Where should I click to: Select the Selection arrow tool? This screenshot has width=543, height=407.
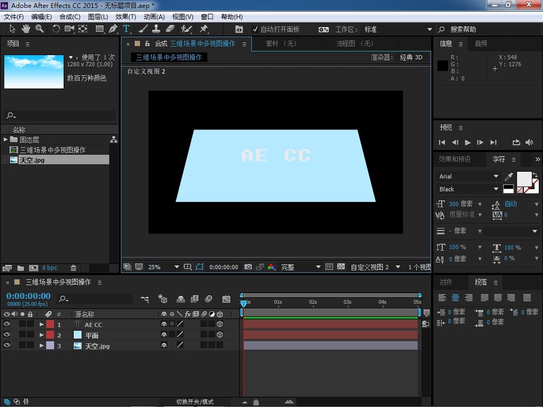12,29
